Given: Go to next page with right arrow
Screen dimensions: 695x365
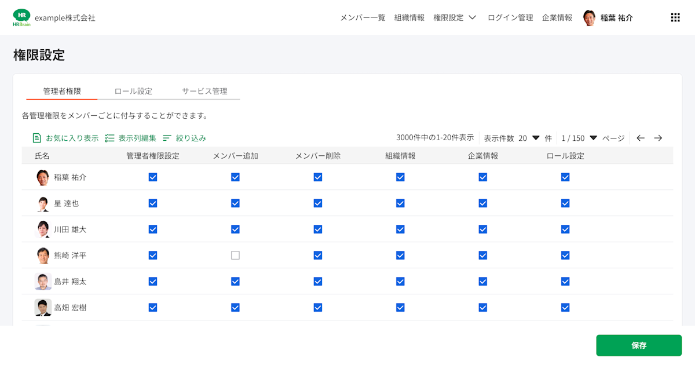Looking at the screenshot, I should (x=658, y=138).
